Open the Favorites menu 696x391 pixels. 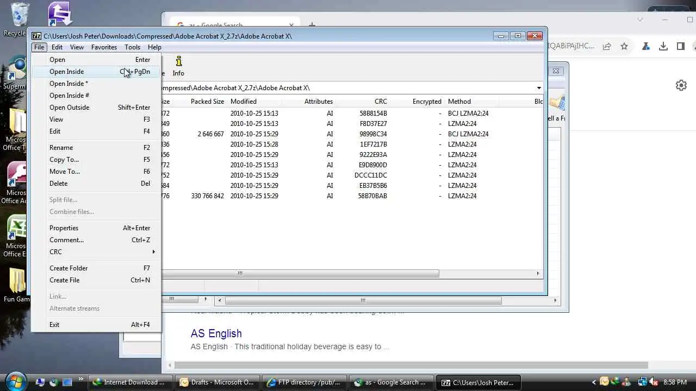(x=104, y=47)
